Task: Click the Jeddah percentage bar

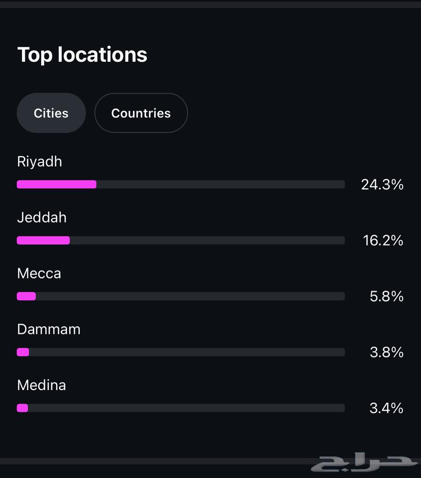Action: (181, 240)
